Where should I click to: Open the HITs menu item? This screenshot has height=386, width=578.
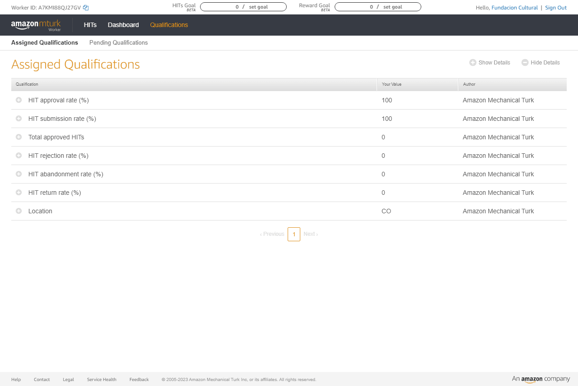point(90,25)
